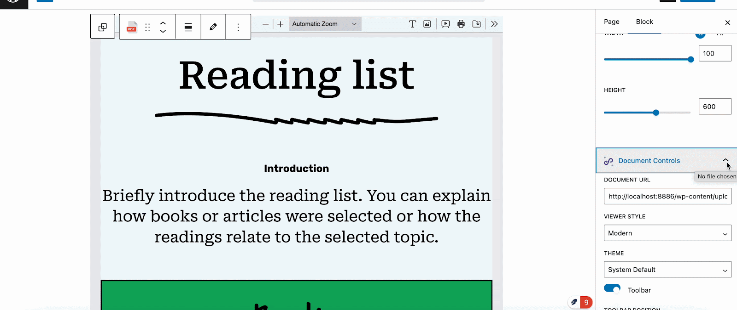The image size is (737, 310).
Task: Move the block up
Action: click(163, 23)
